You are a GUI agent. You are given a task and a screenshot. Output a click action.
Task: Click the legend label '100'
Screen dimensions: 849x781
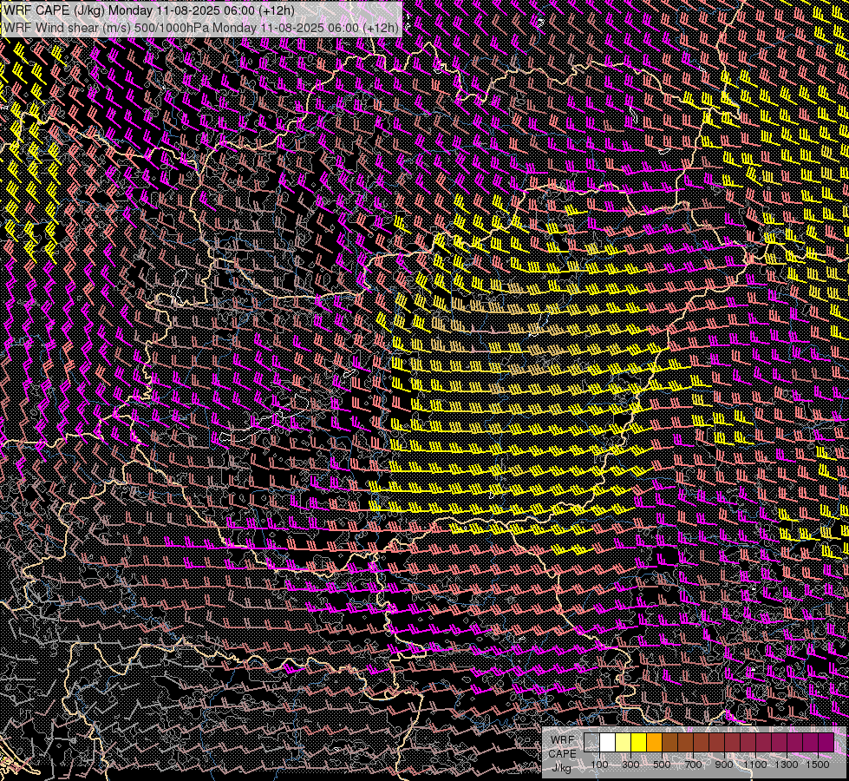tap(599, 765)
